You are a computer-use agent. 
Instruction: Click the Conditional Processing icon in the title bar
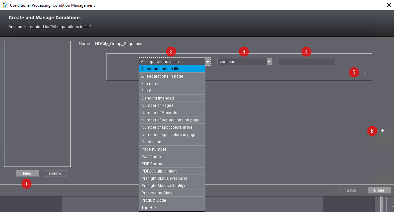click(5, 5)
